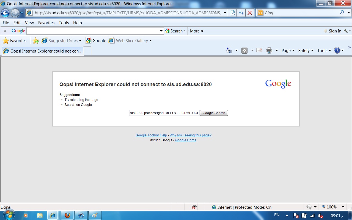The width and height of the screenshot is (352, 220).
Task: Click the Forward navigation arrow
Action: pos(15,13)
